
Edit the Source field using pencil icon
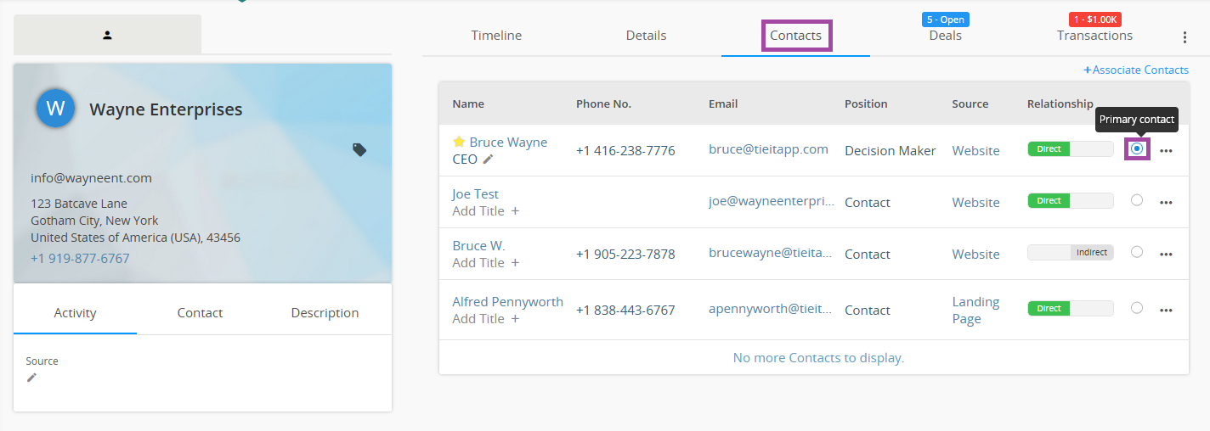point(31,378)
